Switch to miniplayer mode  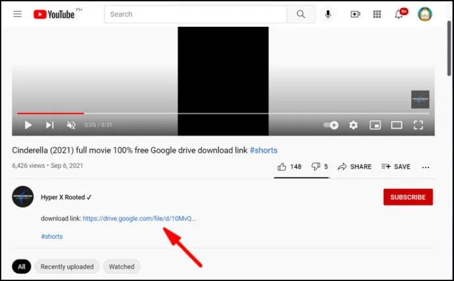click(375, 125)
